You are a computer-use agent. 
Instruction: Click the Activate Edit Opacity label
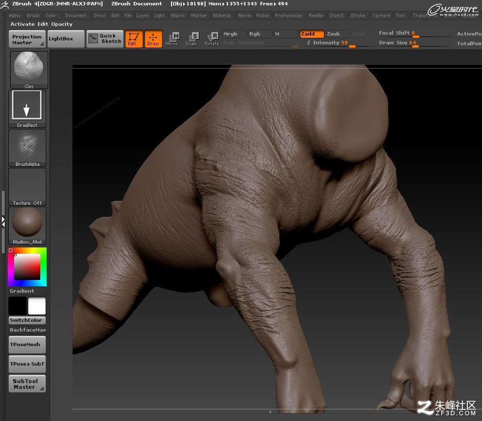coord(41,24)
